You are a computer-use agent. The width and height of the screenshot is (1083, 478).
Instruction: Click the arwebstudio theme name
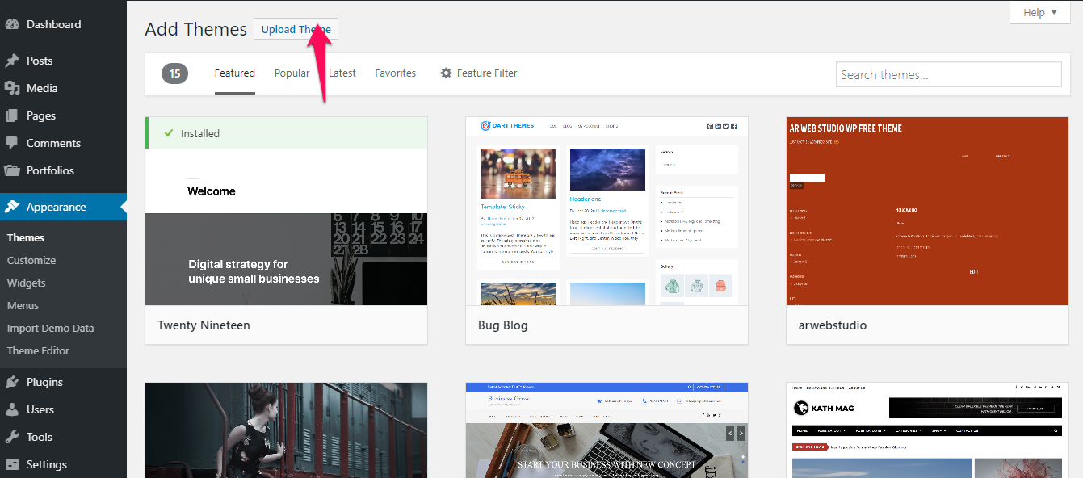[833, 325]
